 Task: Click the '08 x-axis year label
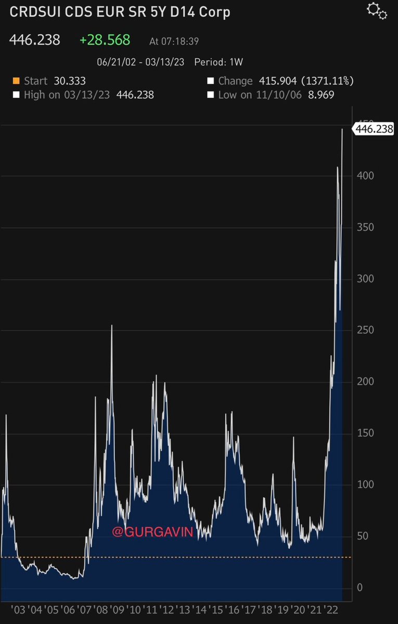point(101,610)
